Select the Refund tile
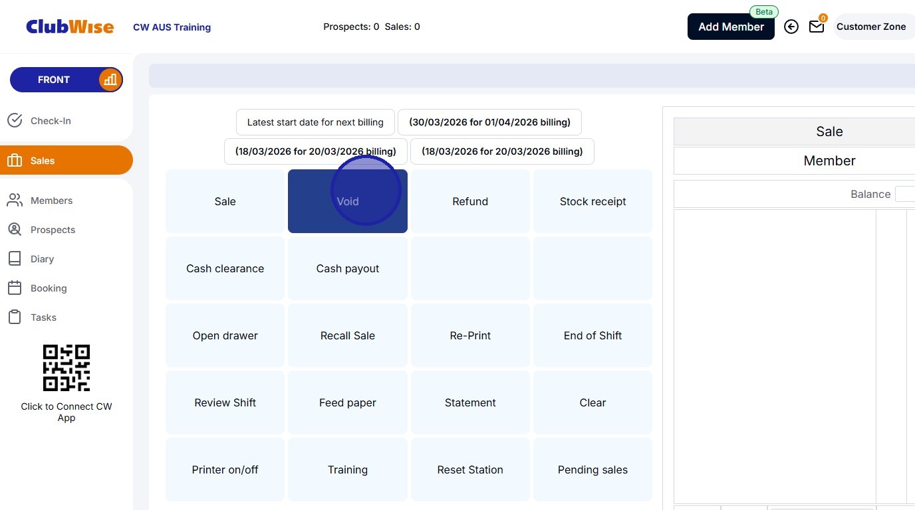915x510 pixels. pos(470,201)
